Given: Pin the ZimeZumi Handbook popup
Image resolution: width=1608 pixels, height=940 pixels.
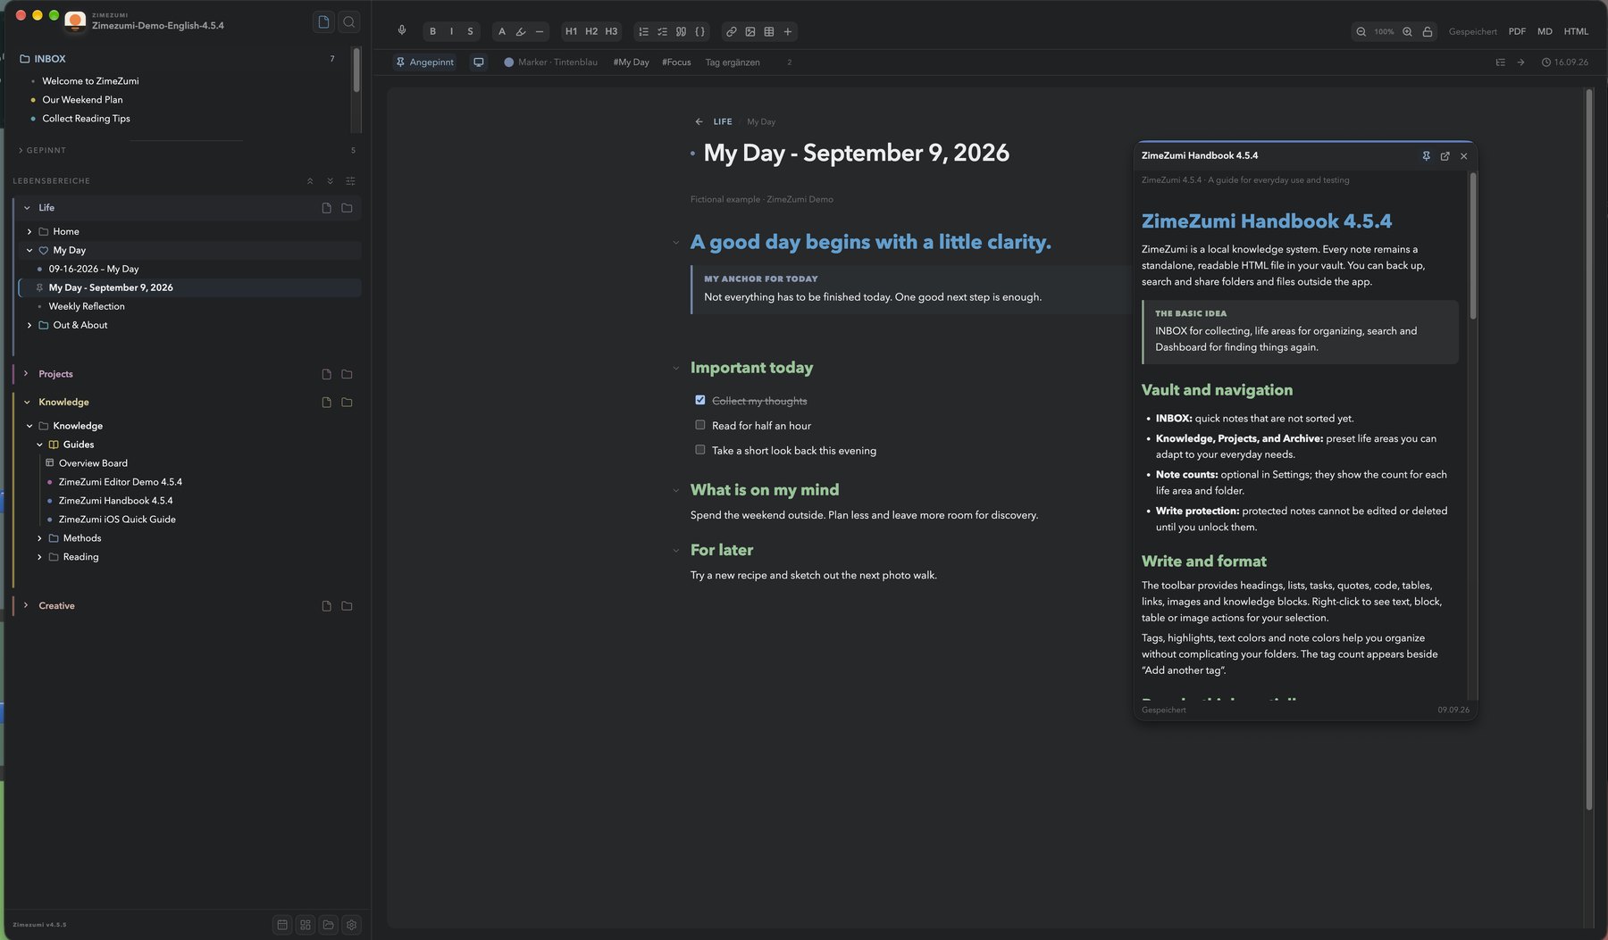Looking at the screenshot, I should (x=1426, y=156).
